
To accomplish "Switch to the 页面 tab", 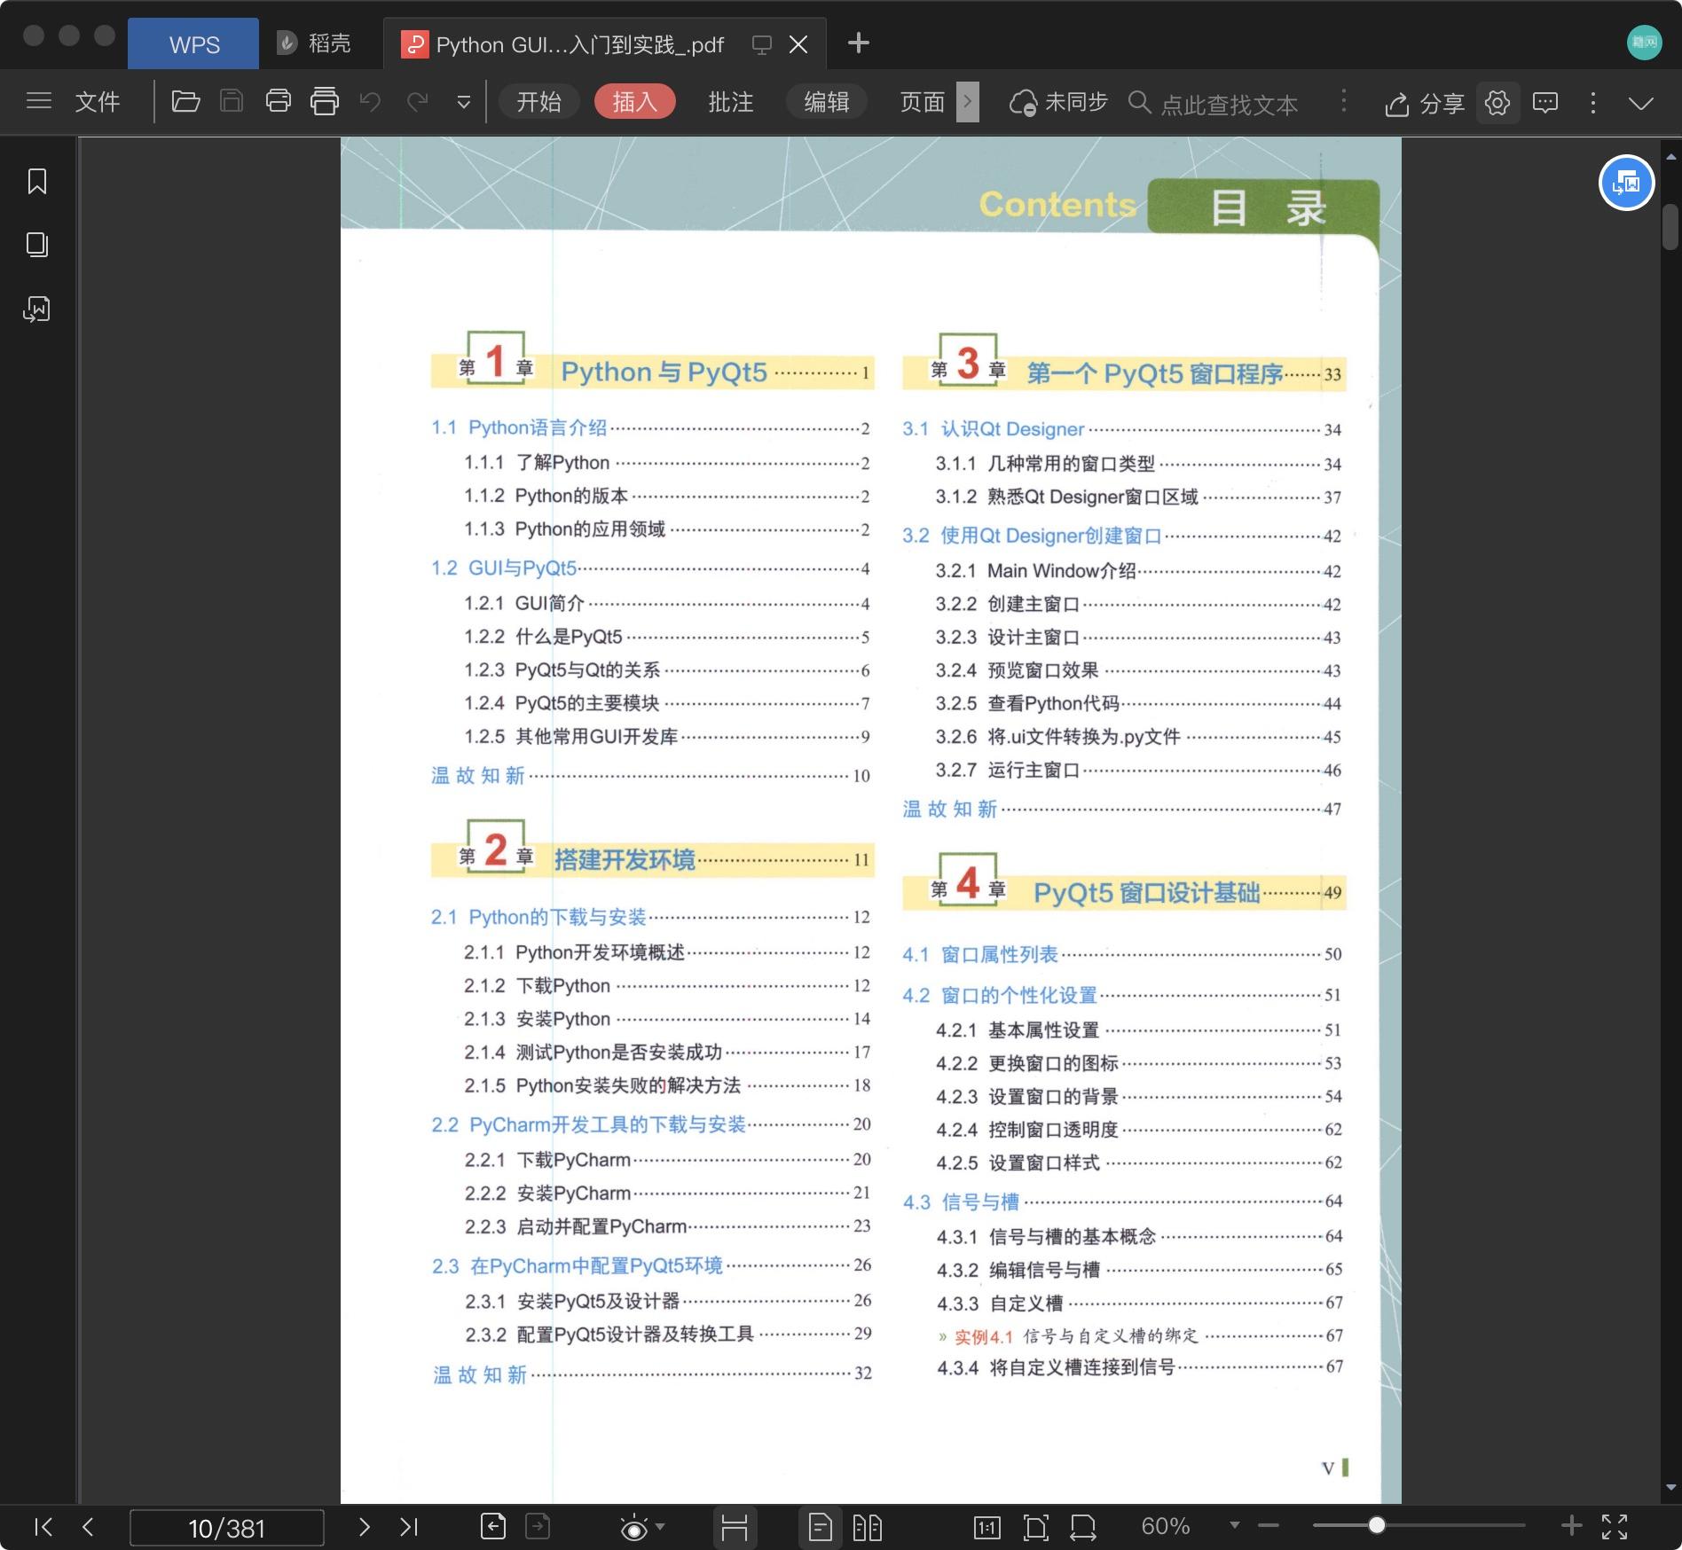I will pyautogui.click(x=923, y=102).
